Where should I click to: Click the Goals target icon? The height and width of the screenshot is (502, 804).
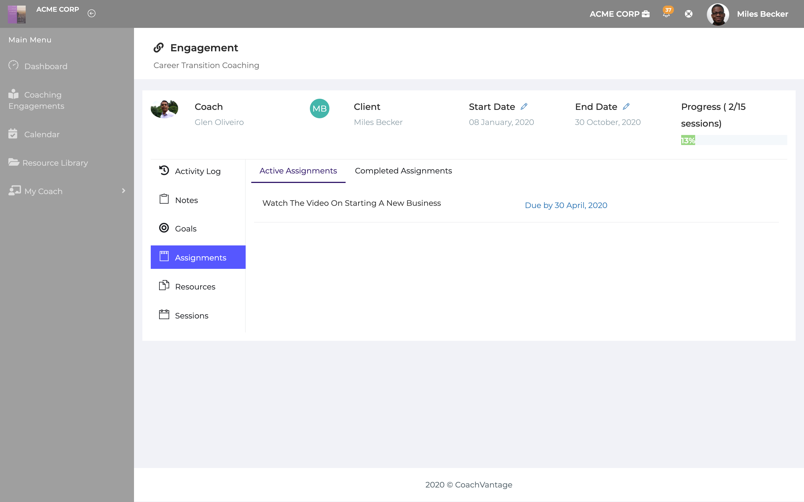point(164,228)
